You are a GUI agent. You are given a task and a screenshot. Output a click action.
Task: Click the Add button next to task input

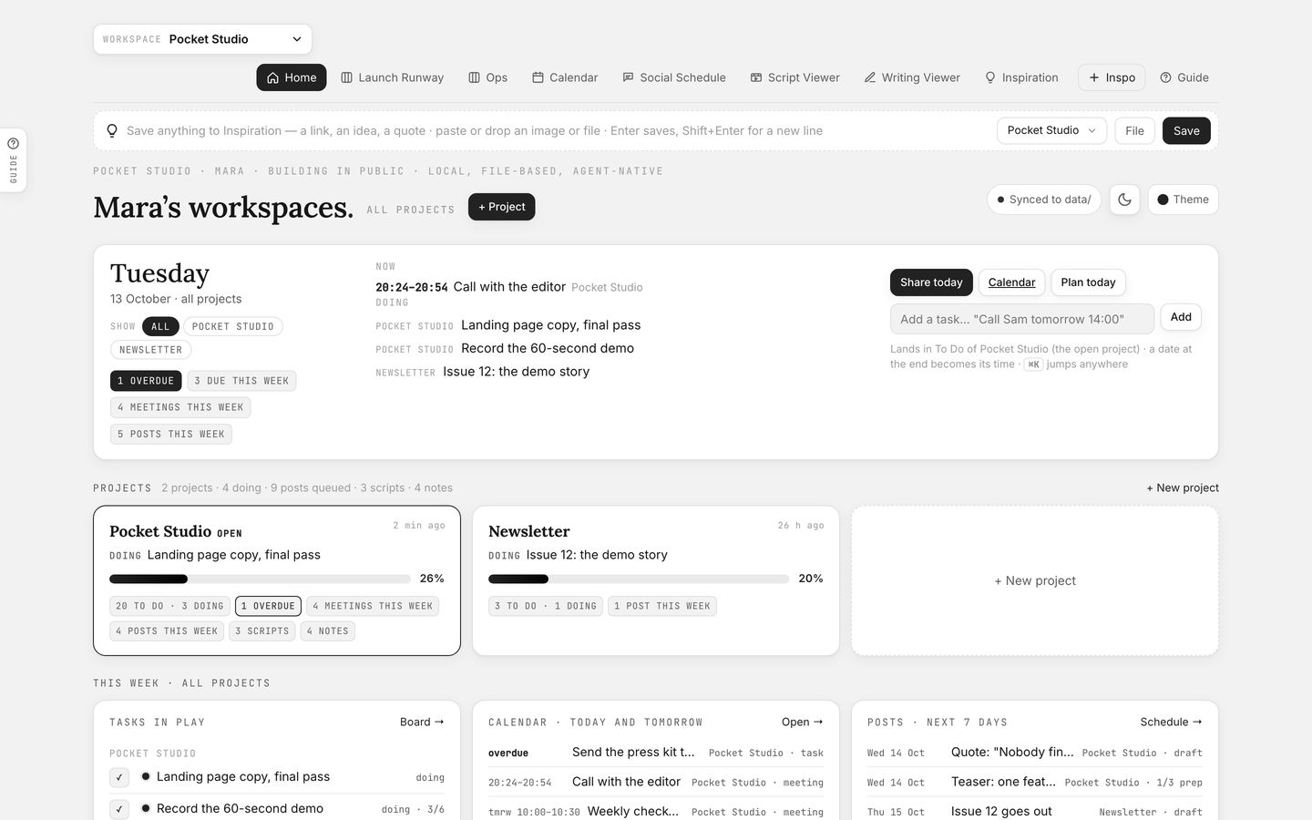pos(1181,317)
